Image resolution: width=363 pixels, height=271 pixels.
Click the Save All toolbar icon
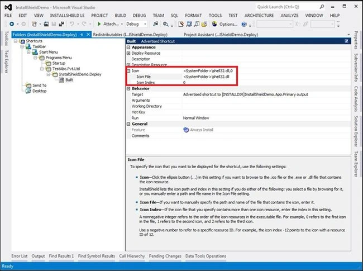[x=61, y=24]
